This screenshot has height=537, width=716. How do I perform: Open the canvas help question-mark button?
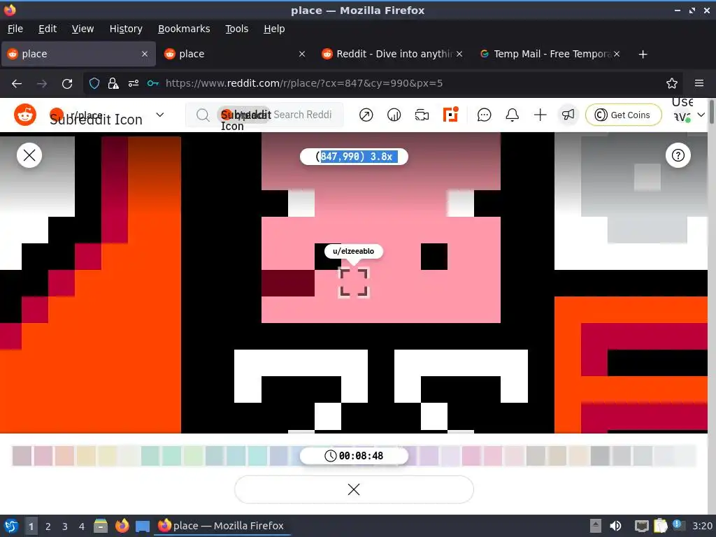pyautogui.click(x=678, y=155)
